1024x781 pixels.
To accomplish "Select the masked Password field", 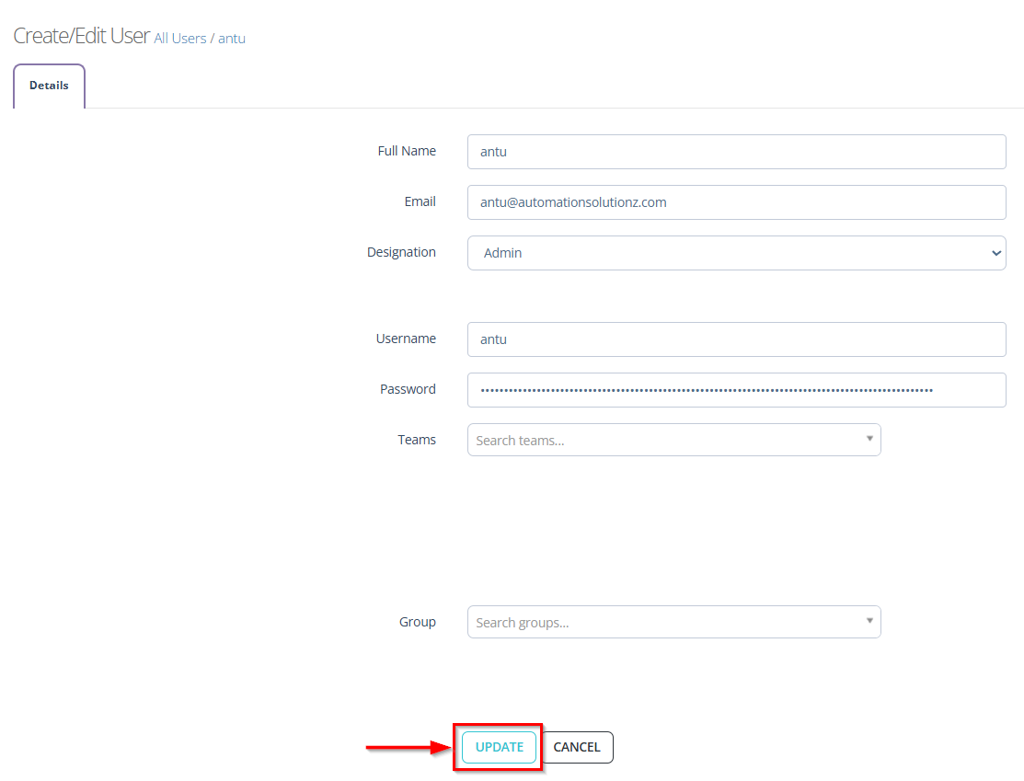I will click(736, 390).
